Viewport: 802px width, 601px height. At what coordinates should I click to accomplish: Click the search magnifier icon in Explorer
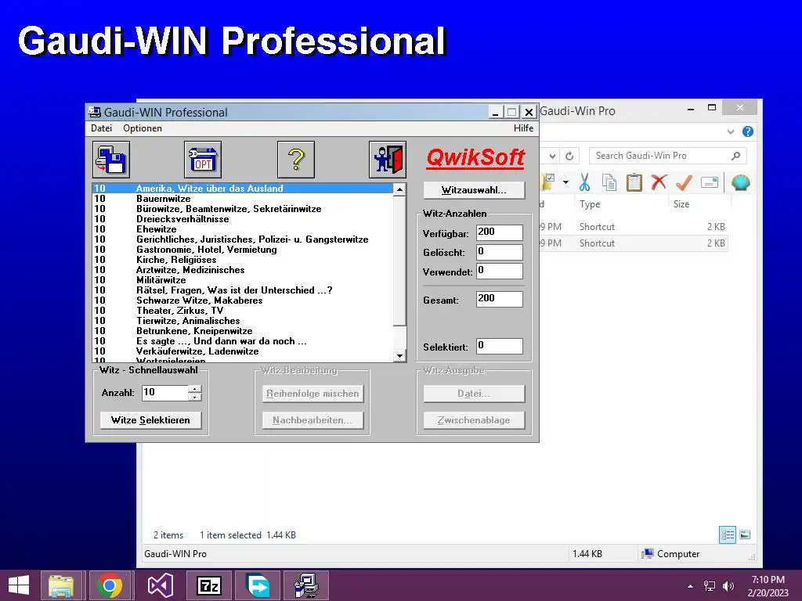(735, 156)
